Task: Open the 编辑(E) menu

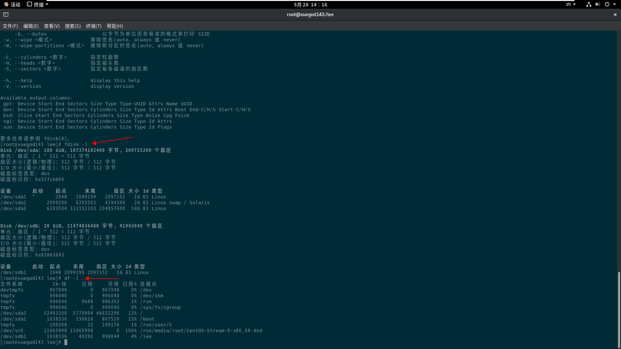Action: coord(31,26)
